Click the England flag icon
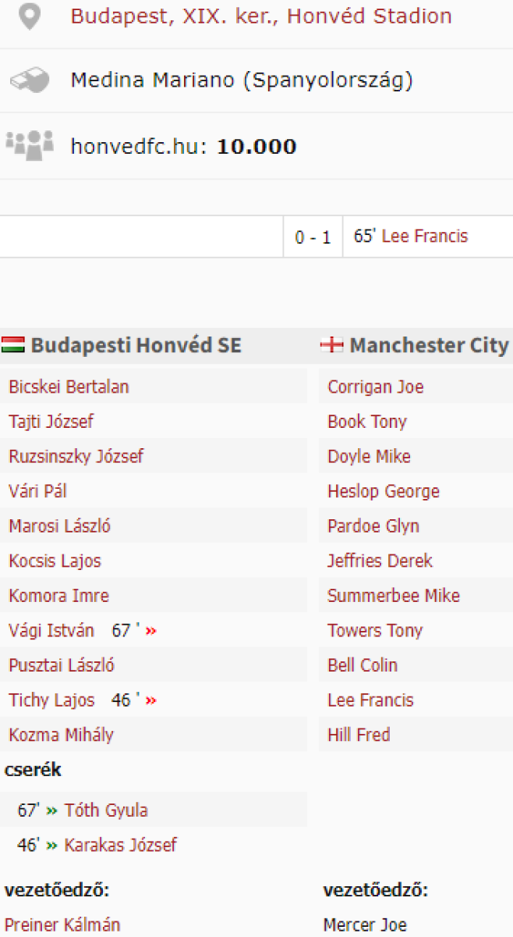The image size is (513, 937). [x=332, y=345]
